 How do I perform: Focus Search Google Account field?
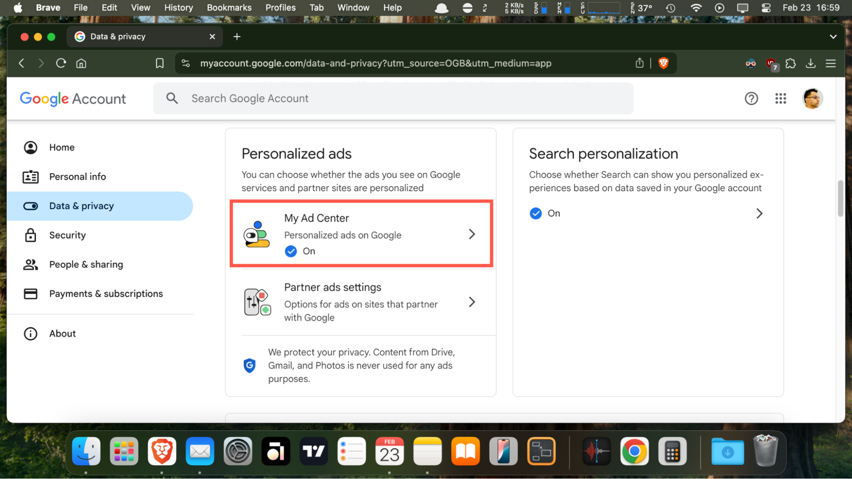(393, 98)
